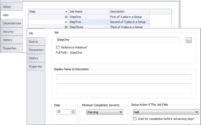Select the StepTwo row in the jobs list
This screenshot has height=125, width=201.
89,22
